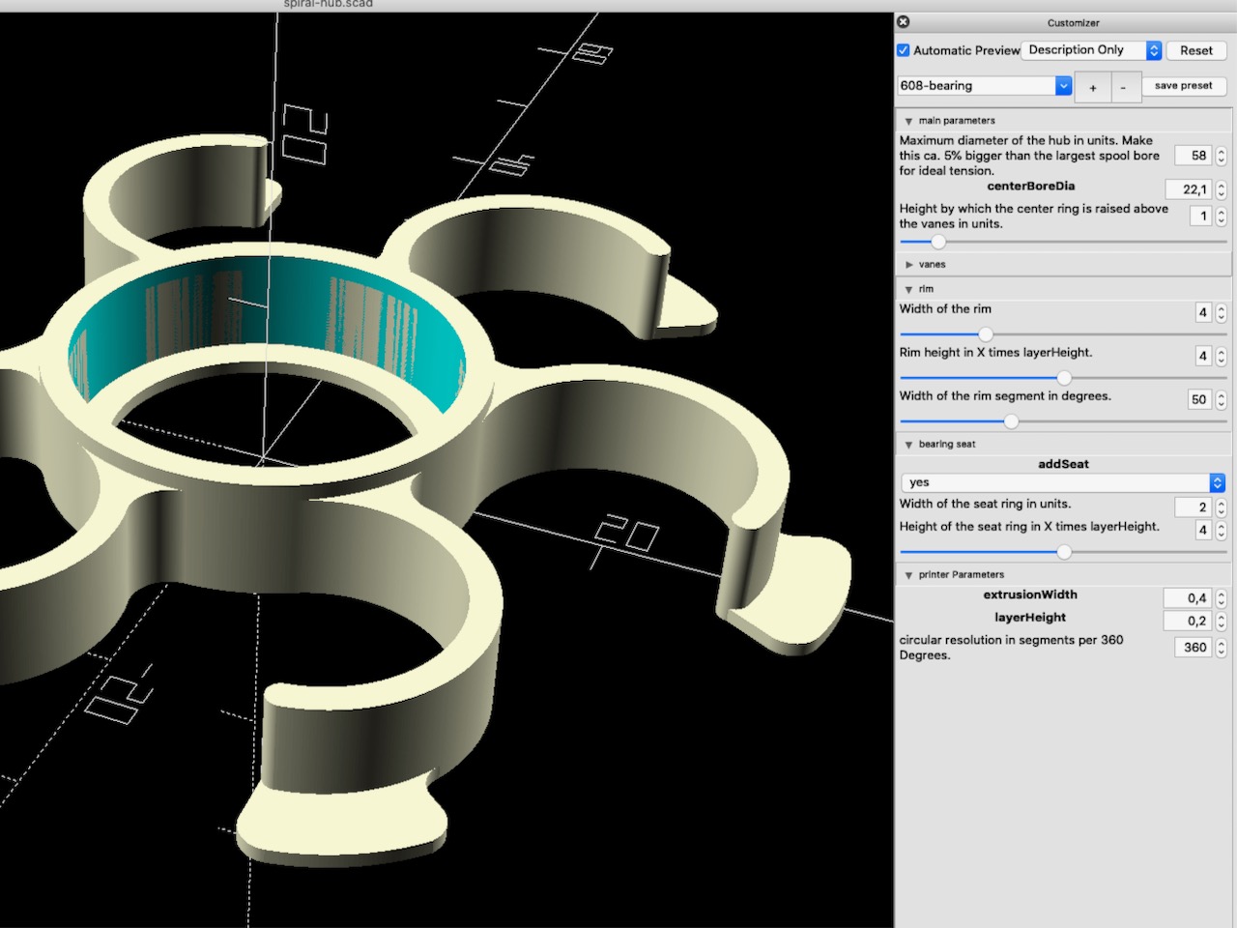Collapse the rim section
The width and height of the screenshot is (1237, 928).
point(908,290)
